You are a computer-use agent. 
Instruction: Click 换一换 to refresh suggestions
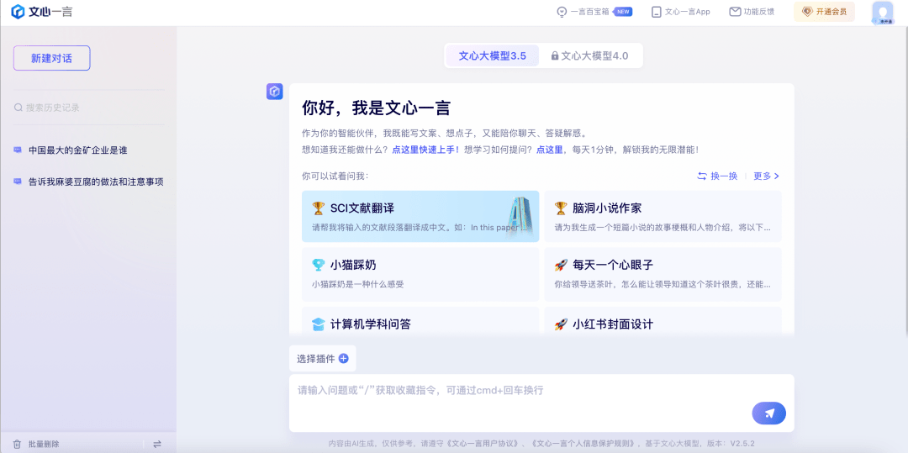click(x=717, y=176)
